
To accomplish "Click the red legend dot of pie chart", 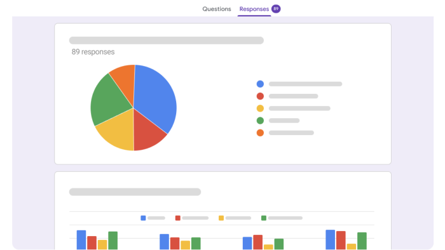I will coord(260,96).
